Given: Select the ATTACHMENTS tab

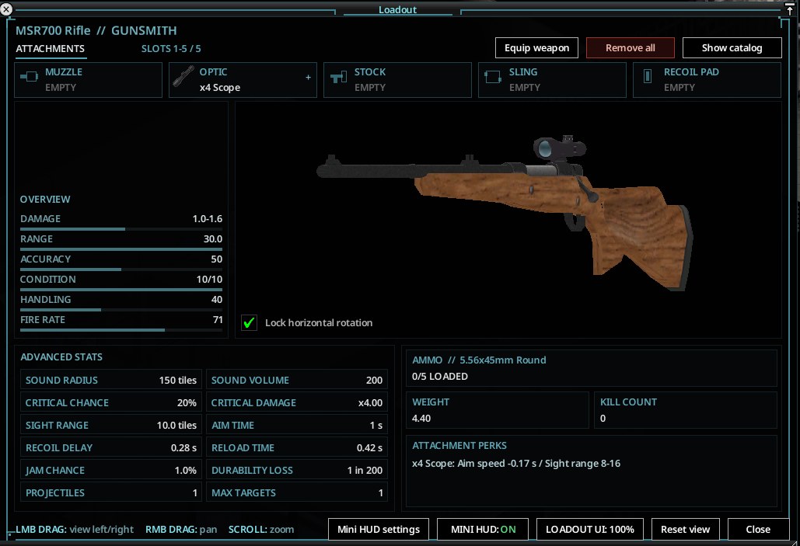Looking at the screenshot, I should pos(50,49).
